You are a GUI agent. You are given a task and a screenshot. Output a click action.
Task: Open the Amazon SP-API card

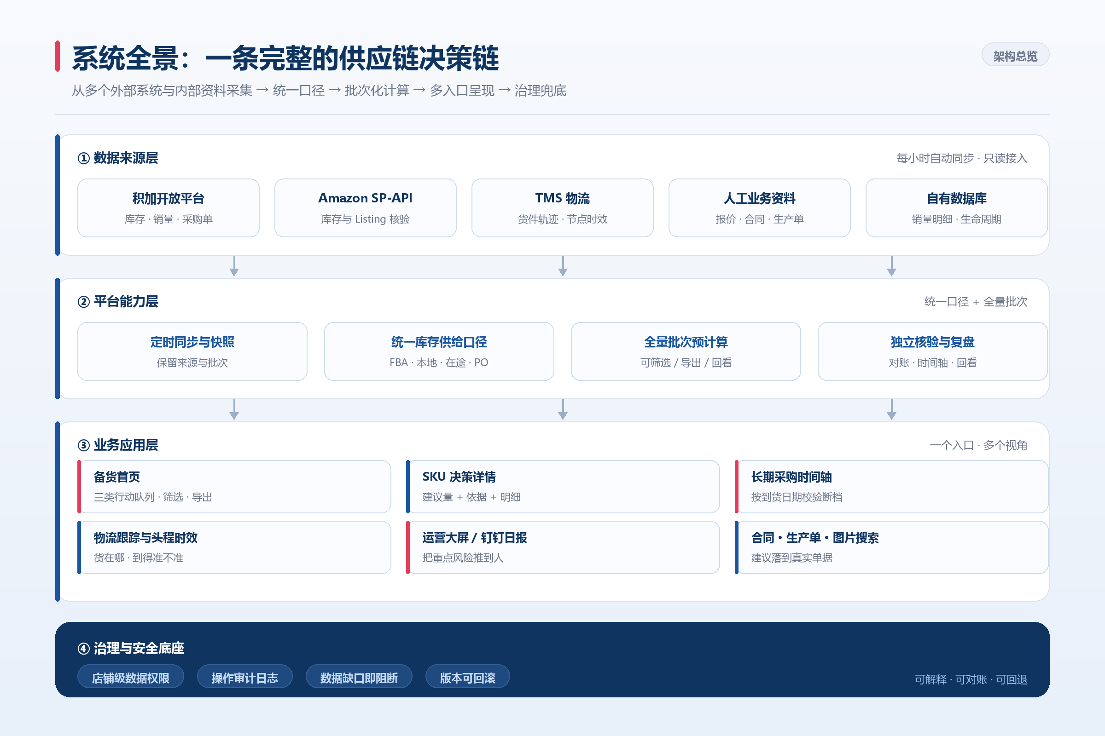coord(366,208)
